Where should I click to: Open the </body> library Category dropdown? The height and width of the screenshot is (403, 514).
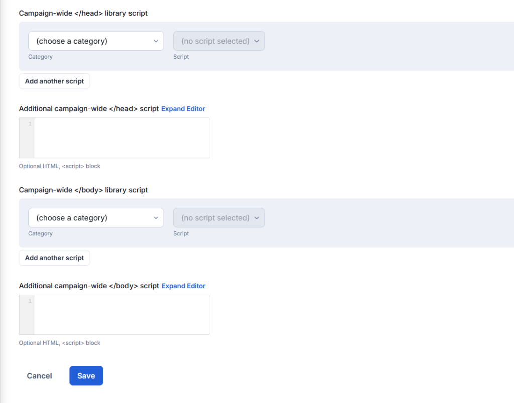(x=96, y=218)
